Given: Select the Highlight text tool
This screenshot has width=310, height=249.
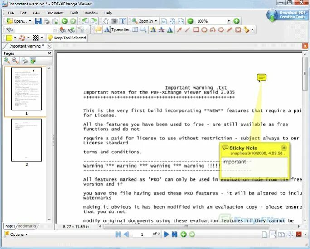Looking at the screenshot, I should [x=153, y=29].
